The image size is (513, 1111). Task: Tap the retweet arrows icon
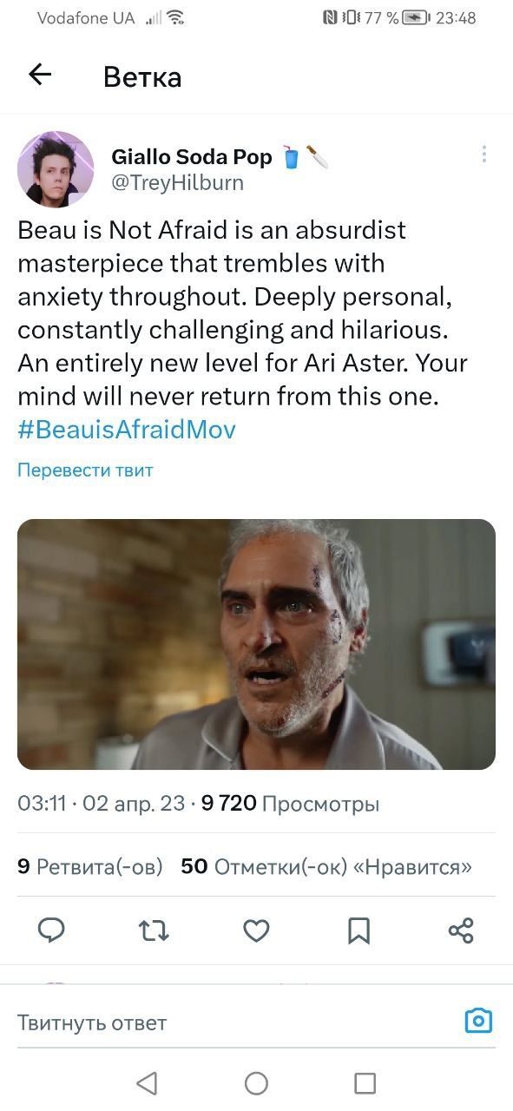(x=154, y=930)
